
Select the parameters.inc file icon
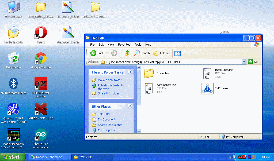coord(149,88)
